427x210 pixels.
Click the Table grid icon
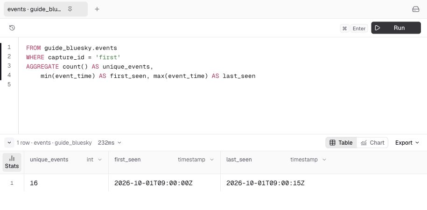pyautogui.click(x=333, y=143)
